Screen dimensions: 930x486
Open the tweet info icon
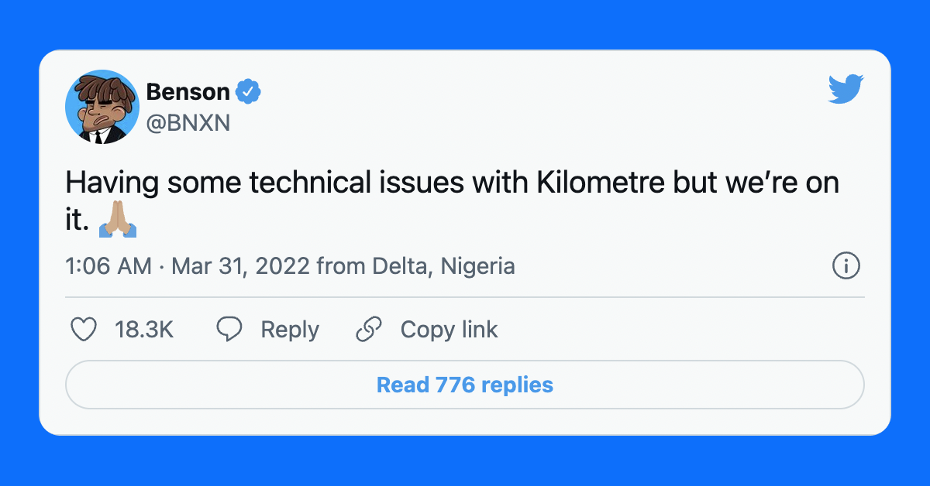846,267
